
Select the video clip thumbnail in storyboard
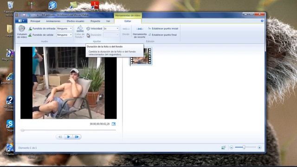pos(141,57)
